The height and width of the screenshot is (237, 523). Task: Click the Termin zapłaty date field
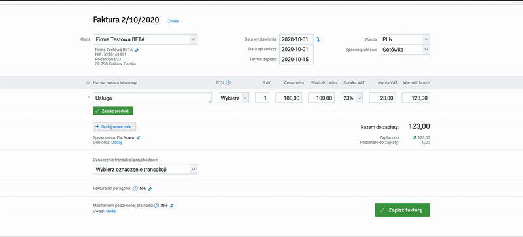pos(296,60)
